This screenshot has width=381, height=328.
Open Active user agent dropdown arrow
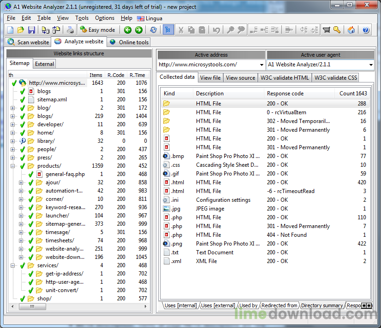click(x=371, y=65)
